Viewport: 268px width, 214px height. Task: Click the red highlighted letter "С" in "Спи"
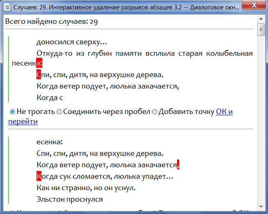(39, 75)
